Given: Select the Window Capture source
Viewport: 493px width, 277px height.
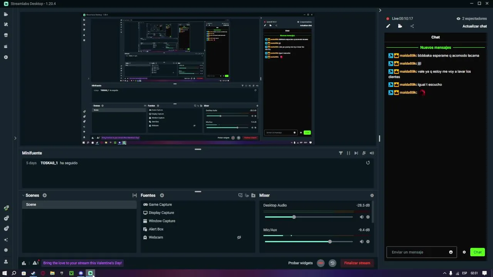Looking at the screenshot, I should 198,221.
